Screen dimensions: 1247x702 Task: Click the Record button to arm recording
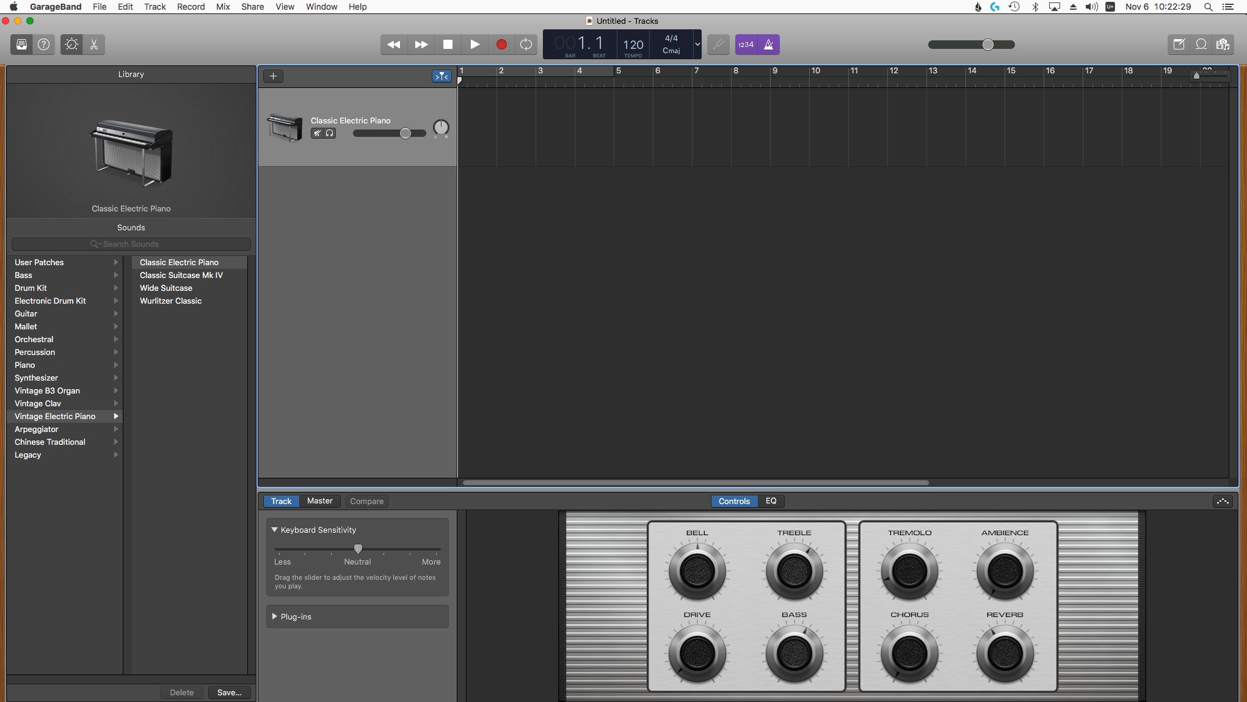(x=500, y=45)
